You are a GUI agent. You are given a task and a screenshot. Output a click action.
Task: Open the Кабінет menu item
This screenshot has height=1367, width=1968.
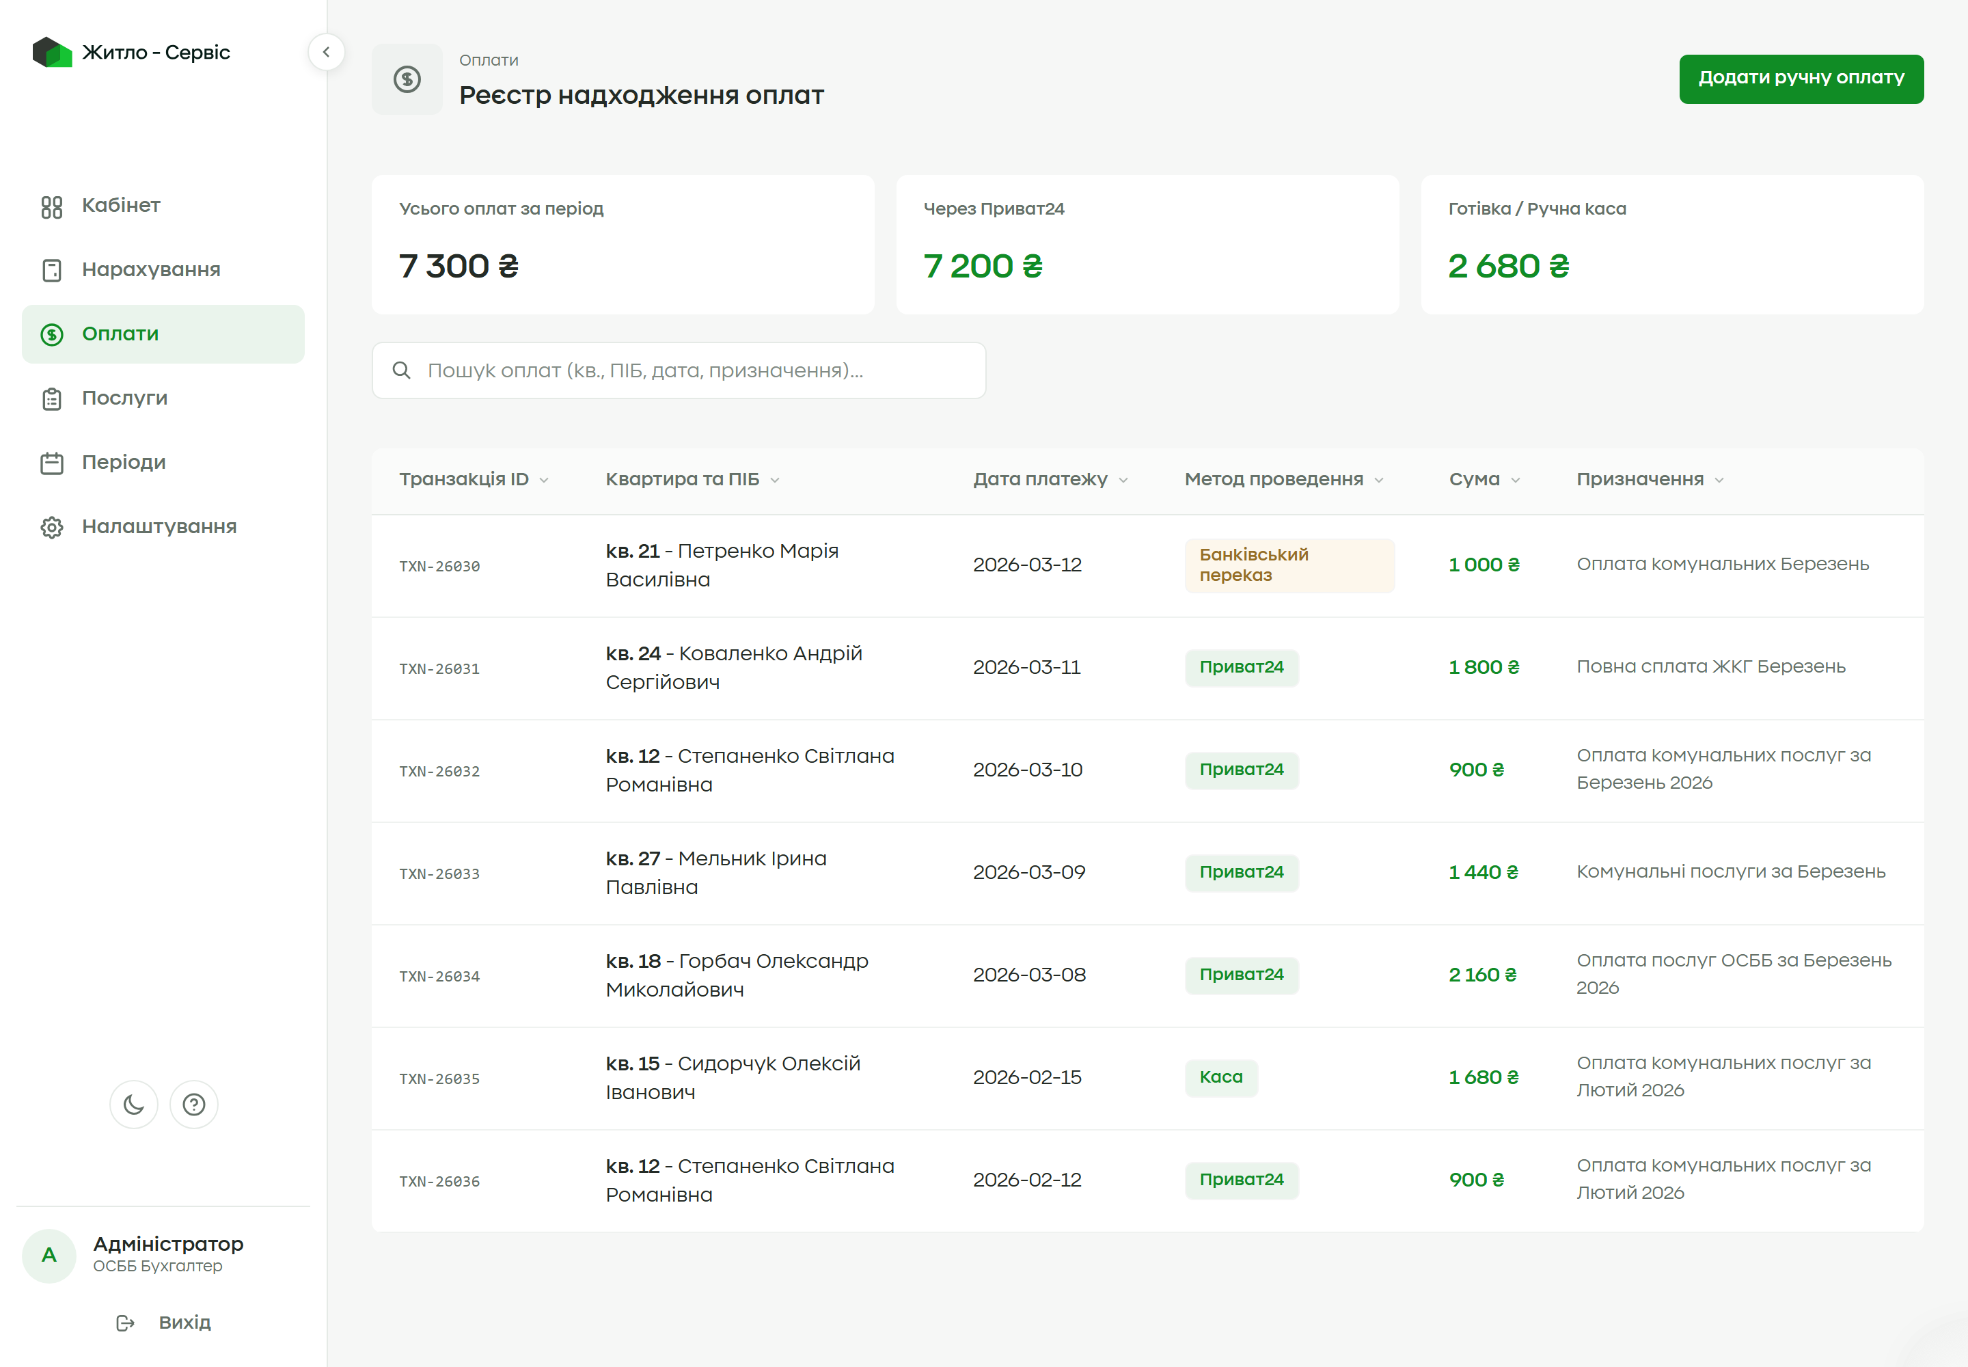tap(163, 206)
